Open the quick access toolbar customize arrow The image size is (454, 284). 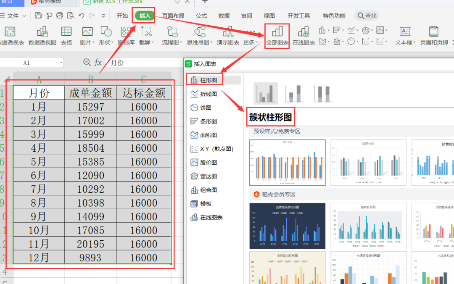[103, 16]
